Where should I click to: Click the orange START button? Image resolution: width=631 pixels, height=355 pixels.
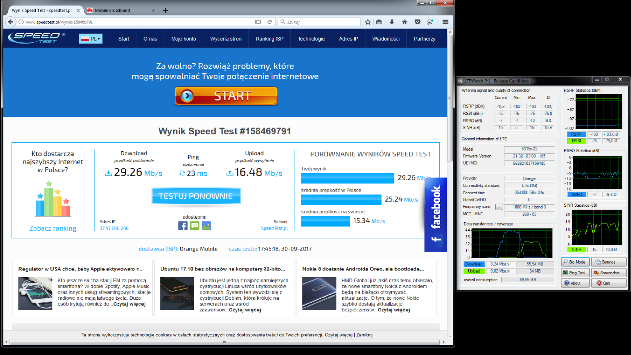226,96
